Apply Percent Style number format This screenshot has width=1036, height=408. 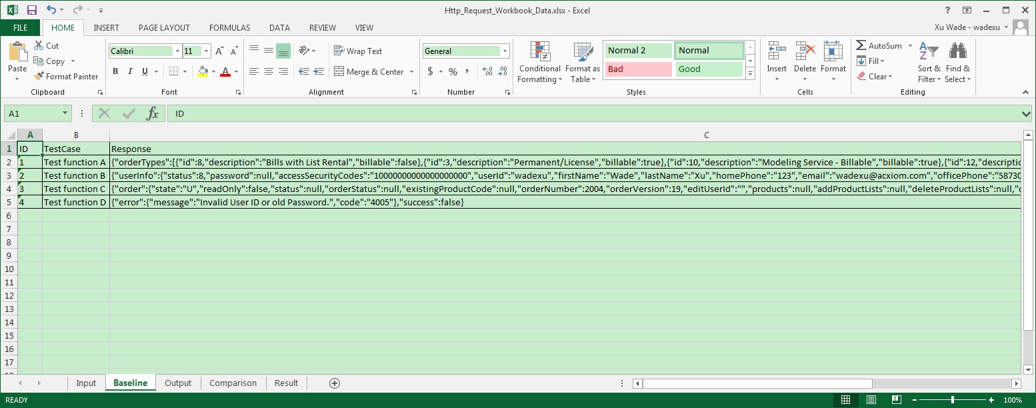453,71
